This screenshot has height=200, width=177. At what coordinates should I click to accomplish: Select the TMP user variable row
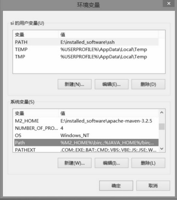pyautogui.click(x=87, y=56)
